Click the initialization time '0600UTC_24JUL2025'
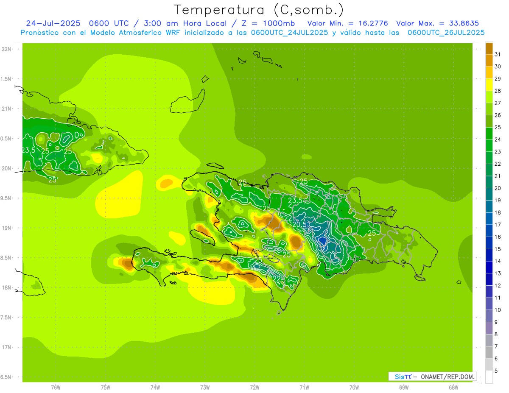The width and height of the screenshot is (509, 393). click(x=290, y=33)
